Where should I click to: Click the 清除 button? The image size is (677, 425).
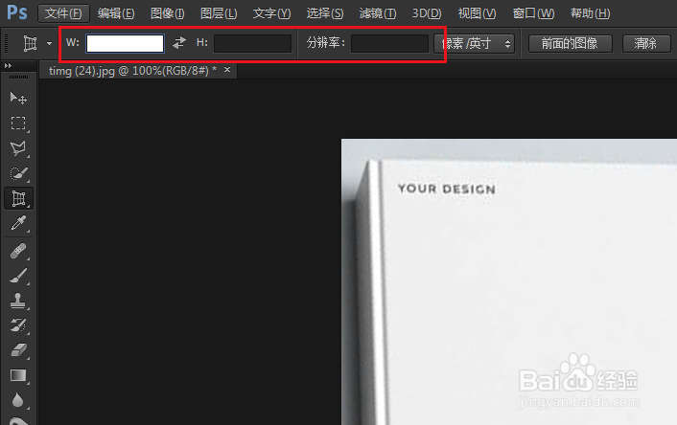pos(646,43)
